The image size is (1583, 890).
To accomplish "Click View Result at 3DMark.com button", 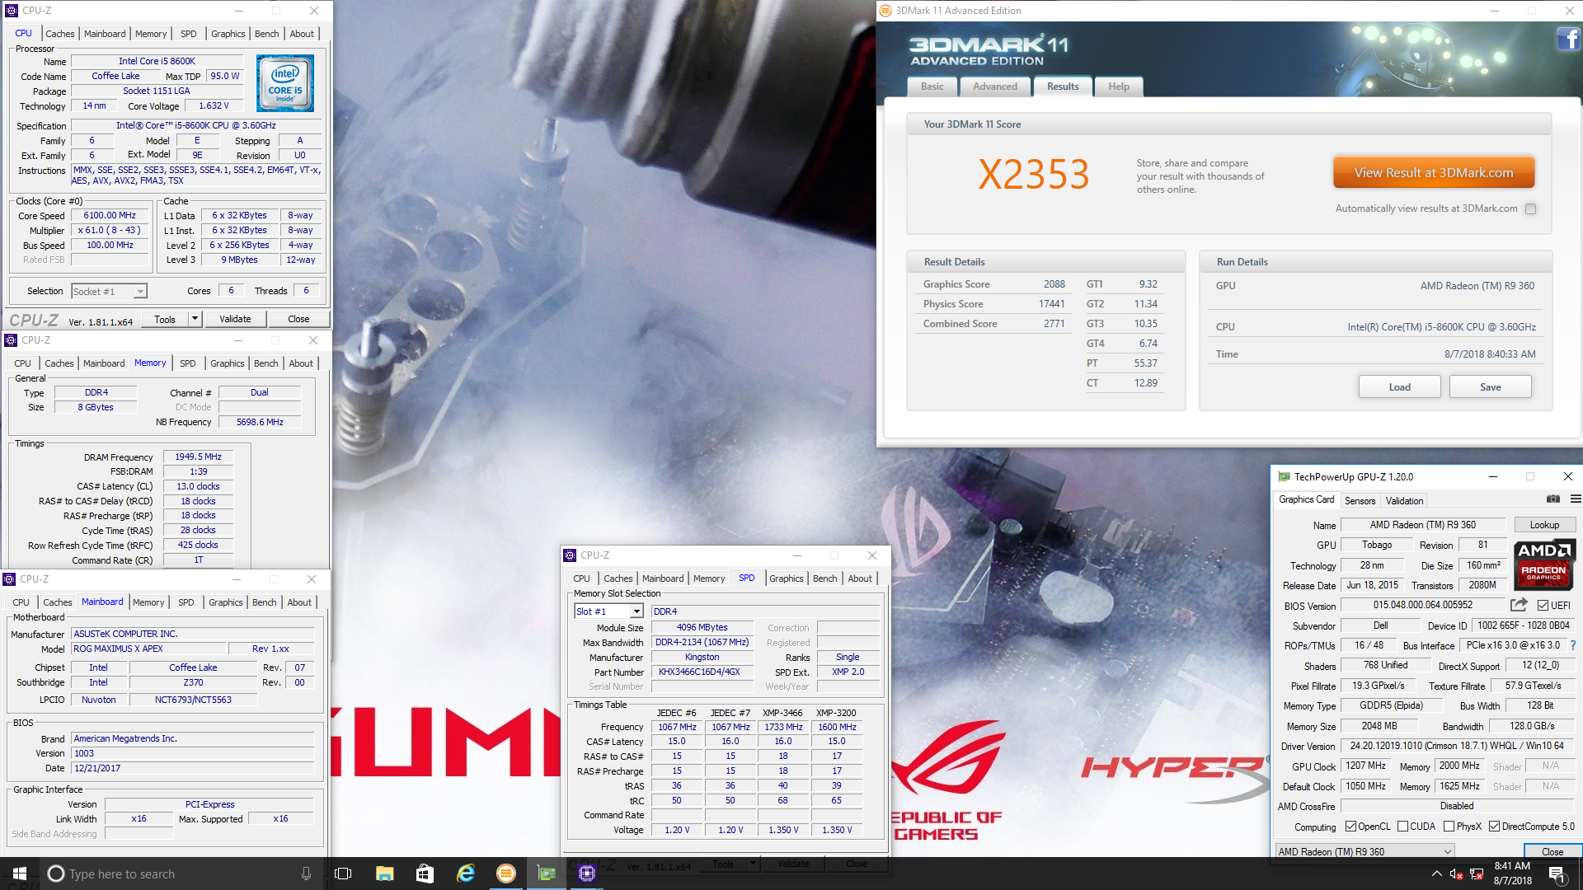I will point(1434,173).
